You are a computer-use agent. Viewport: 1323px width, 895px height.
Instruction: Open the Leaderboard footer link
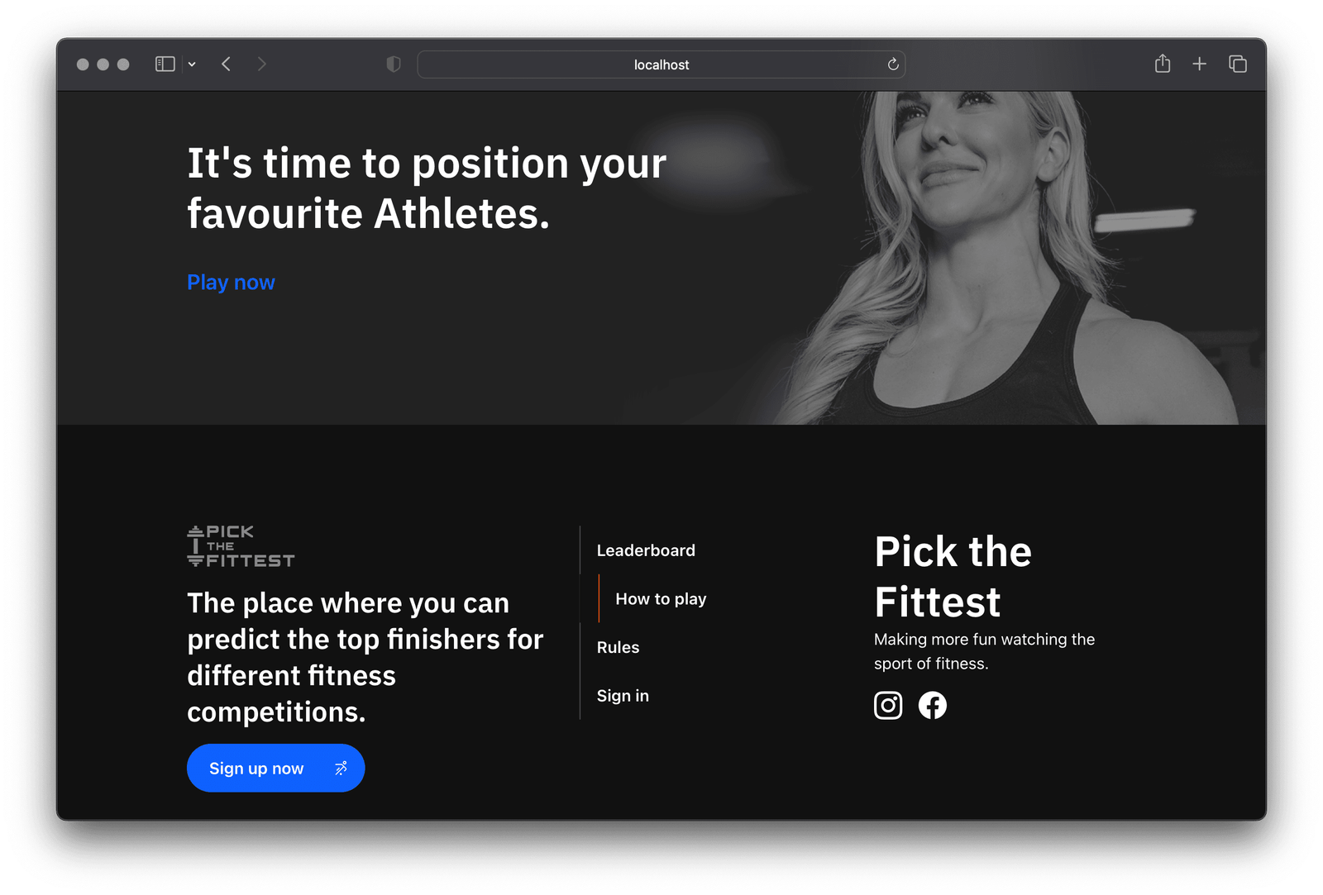(646, 550)
